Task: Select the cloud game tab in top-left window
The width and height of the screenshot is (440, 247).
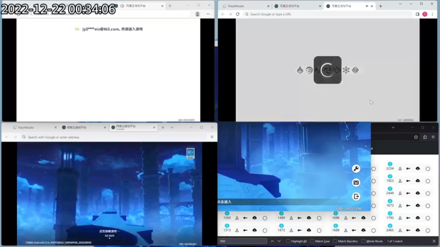Action: tap(140, 6)
